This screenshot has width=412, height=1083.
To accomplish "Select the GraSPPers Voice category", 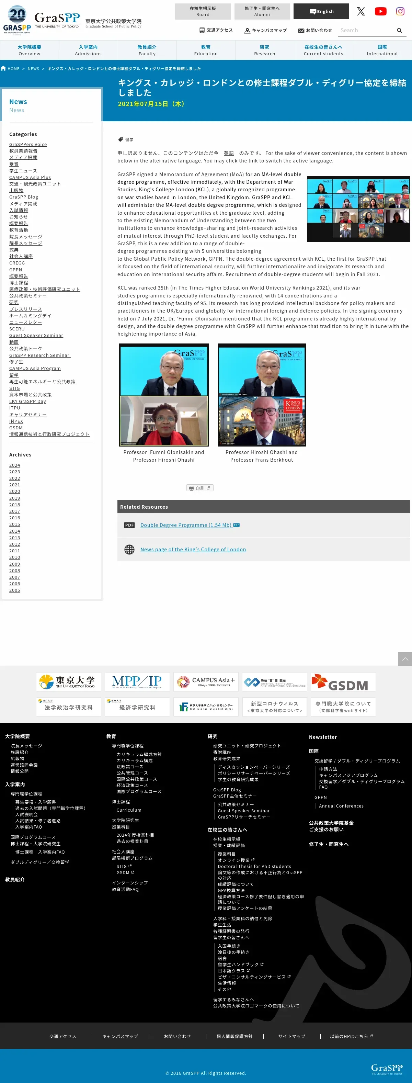I will tap(28, 144).
